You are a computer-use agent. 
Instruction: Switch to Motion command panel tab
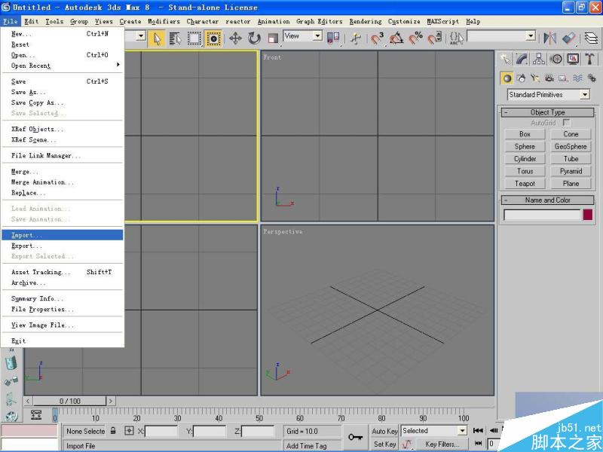pyautogui.click(x=556, y=59)
